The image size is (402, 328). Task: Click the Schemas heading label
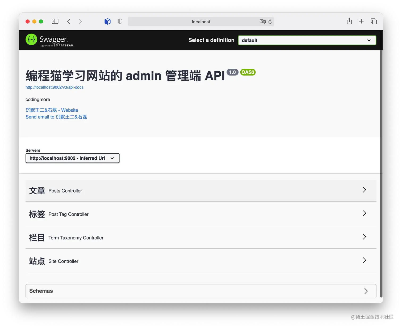click(x=41, y=291)
